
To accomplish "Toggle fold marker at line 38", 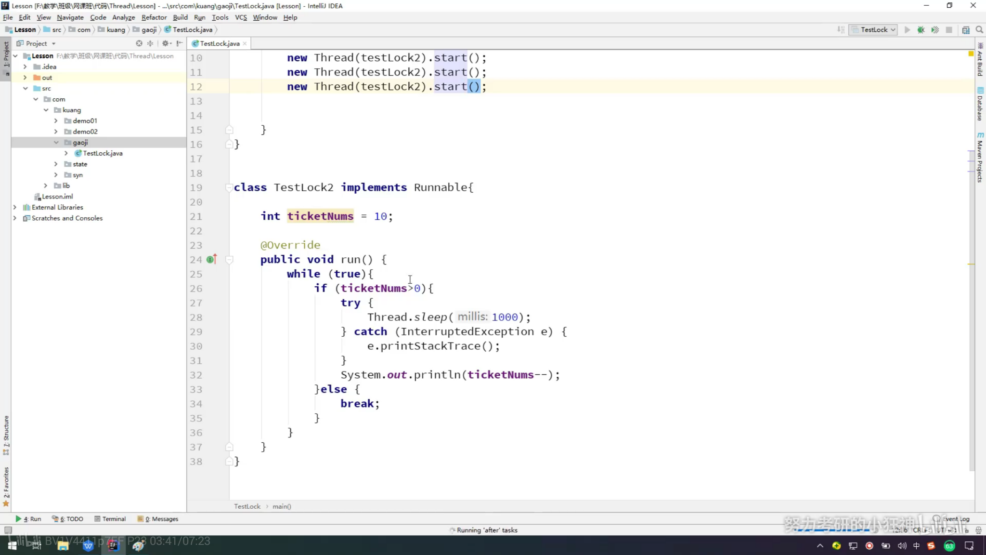I will pyautogui.click(x=229, y=461).
